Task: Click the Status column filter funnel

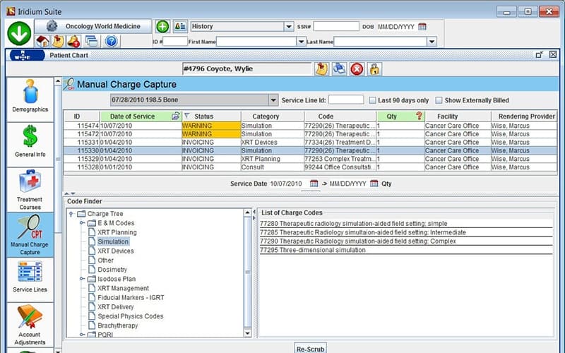Action: pos(186,116)
